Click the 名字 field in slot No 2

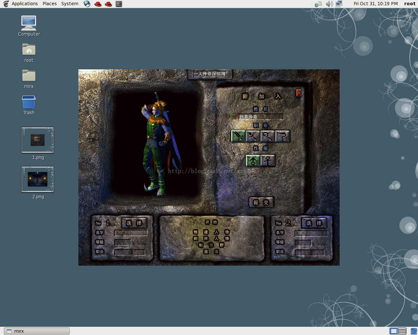click(x=311, y=233)
